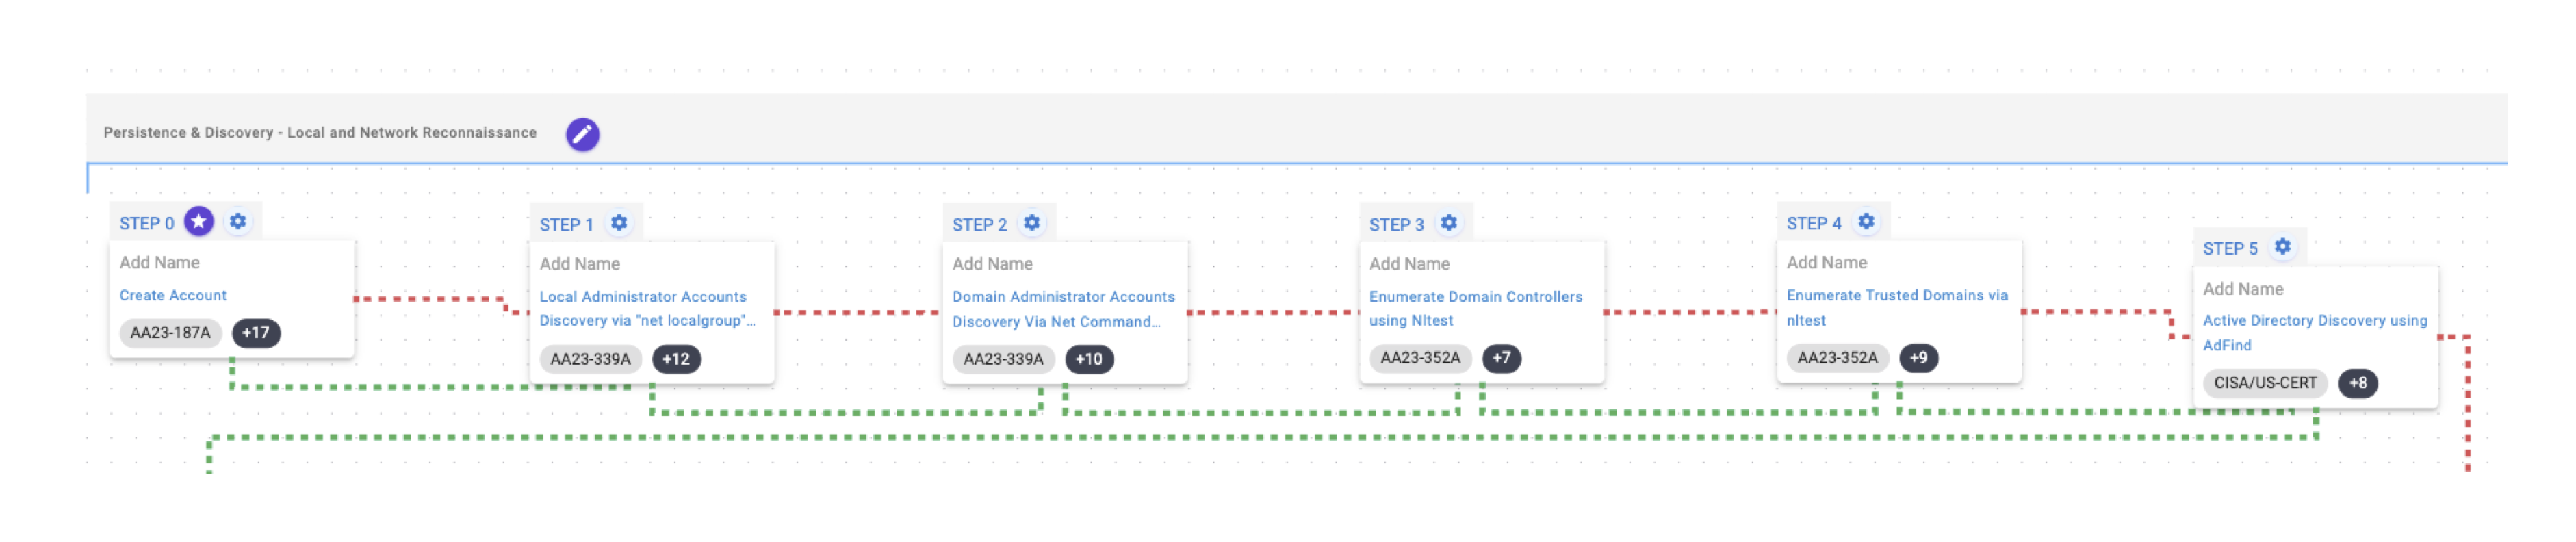Open the STEP 1 gear settings

pyautogui.click(x=619, y=223)
